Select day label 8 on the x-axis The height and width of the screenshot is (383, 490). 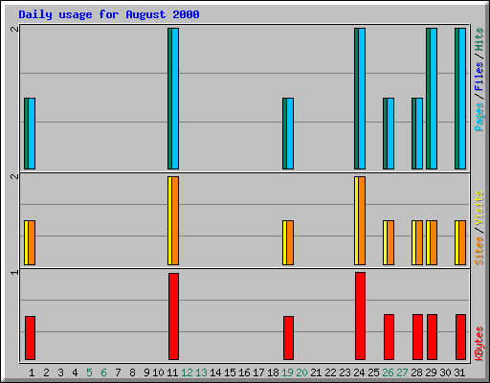tap(132, 372)
